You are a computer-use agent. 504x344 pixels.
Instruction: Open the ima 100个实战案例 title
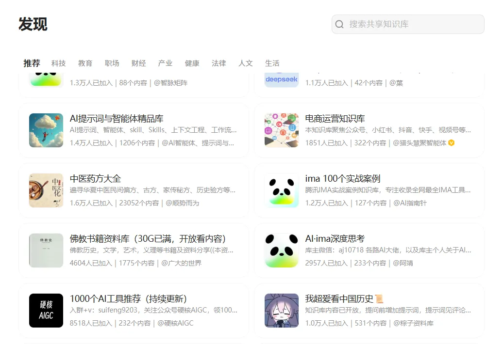click(x=343, y=179)
